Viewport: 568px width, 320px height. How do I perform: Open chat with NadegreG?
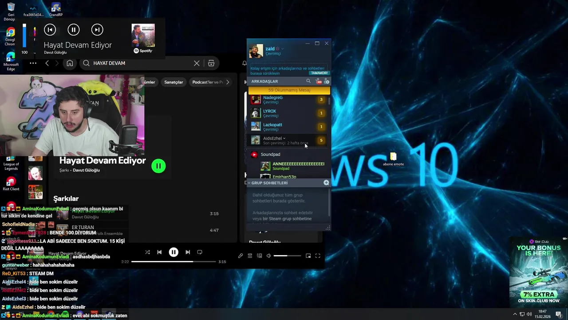click(288, 100)
